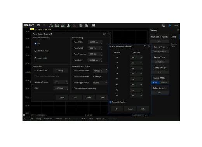Image resolution: width=202 pixels, height=147 pixels.
Task: Click Apply in Pulse Setup dialog
Action: coord(62,97)
